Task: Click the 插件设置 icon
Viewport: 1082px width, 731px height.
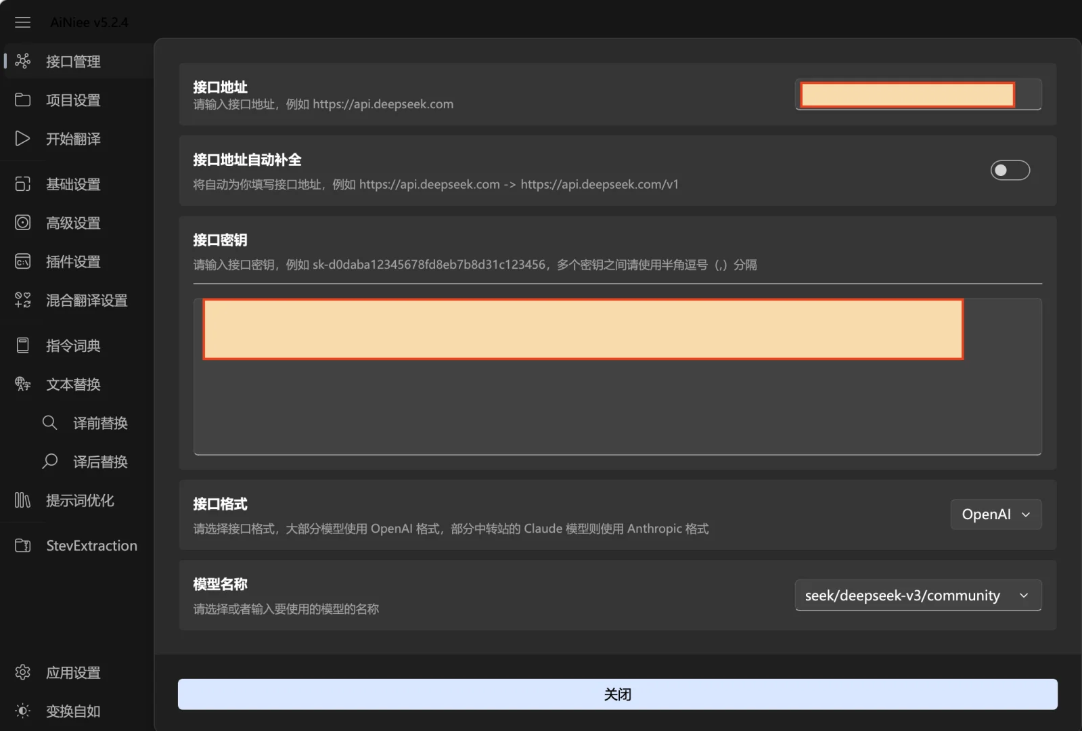Action: point(23,261)
